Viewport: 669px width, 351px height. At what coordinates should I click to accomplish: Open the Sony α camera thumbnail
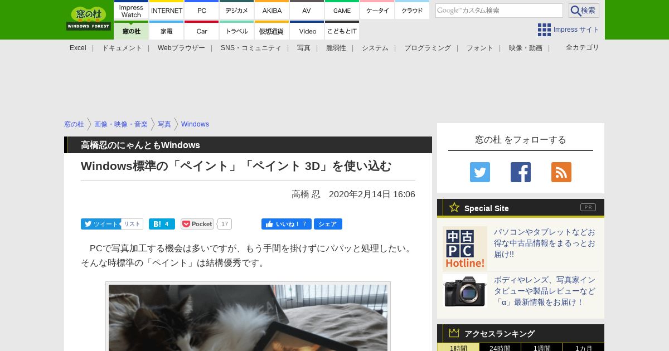click(x=465, y=291)
